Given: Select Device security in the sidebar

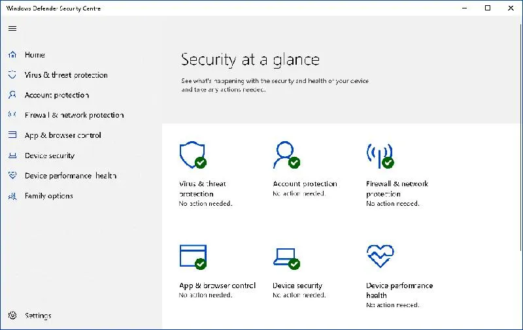Looking at the screenshot, I should tap(50, 156).
